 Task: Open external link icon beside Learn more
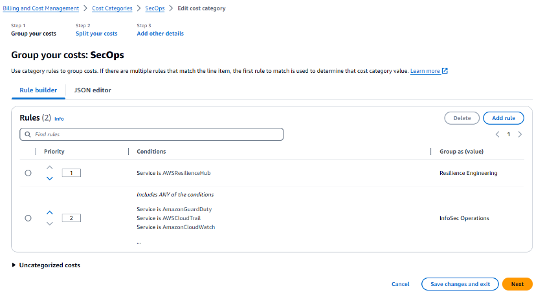click(445, 71)
